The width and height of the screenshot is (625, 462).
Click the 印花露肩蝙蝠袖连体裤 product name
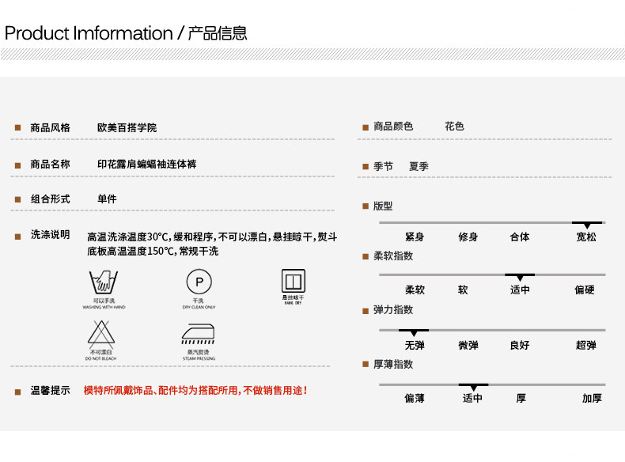coord(146,165)
